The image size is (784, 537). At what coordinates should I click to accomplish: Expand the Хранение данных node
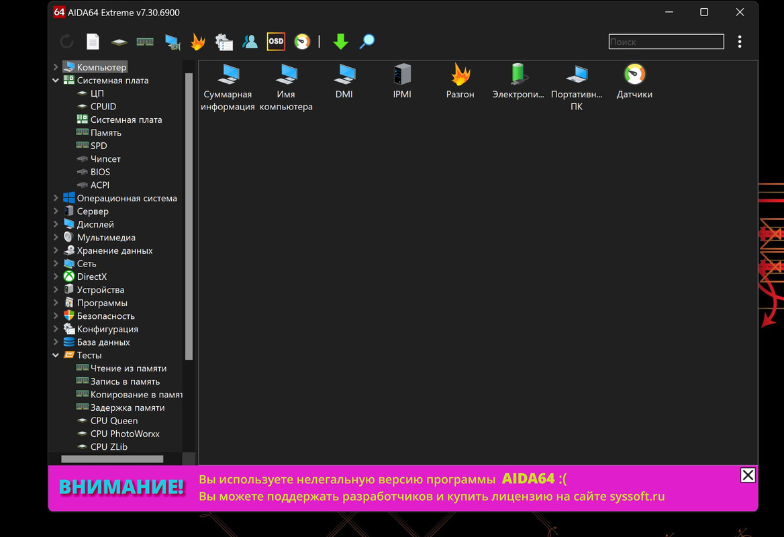point(56,250)
